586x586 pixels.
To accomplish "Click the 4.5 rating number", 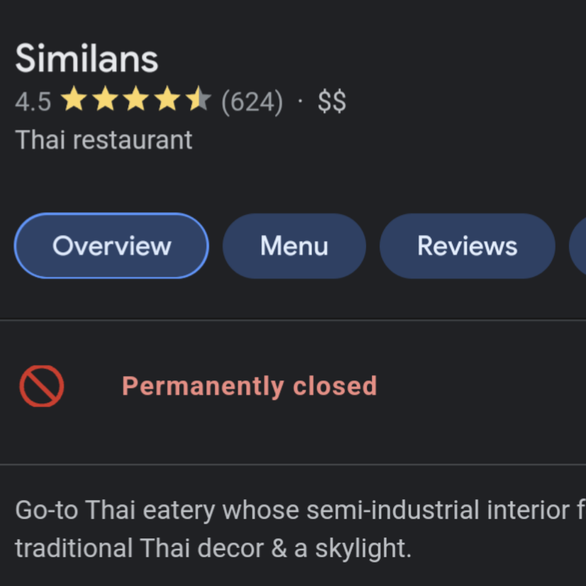I will tap(33, 101).
